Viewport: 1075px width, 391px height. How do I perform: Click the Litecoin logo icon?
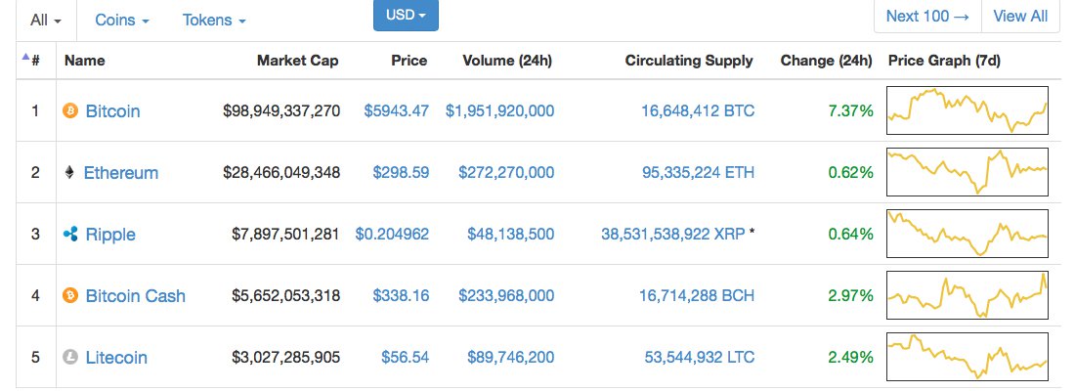[69, 358]
